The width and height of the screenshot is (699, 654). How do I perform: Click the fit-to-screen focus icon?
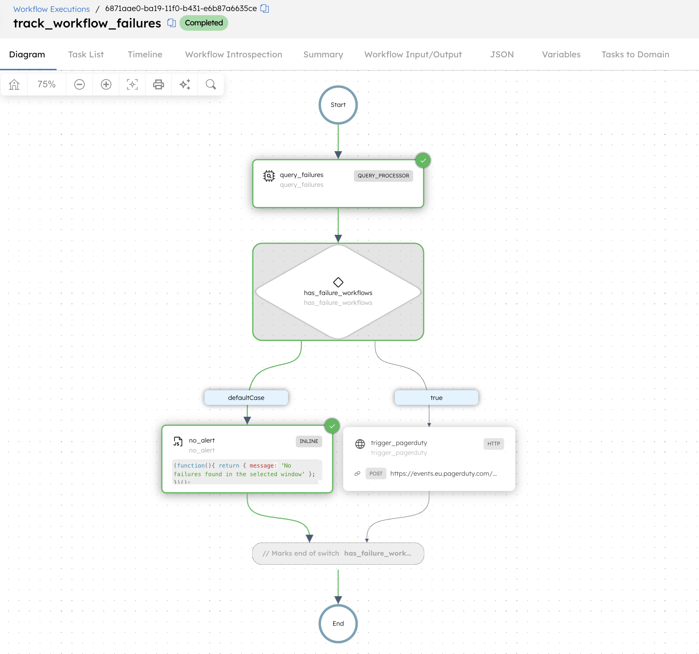132,84
